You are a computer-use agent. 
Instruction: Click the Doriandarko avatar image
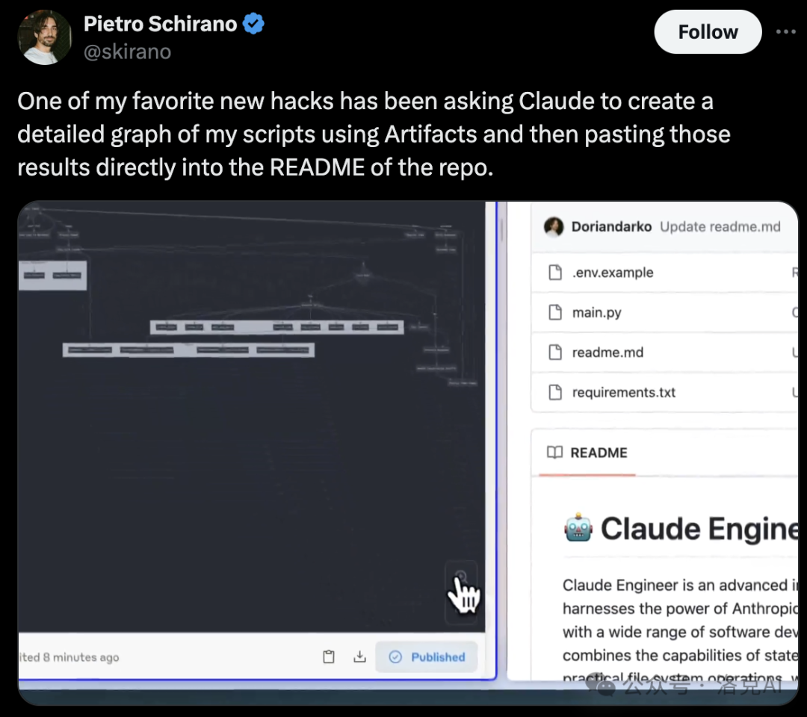(x=554, y=226)
